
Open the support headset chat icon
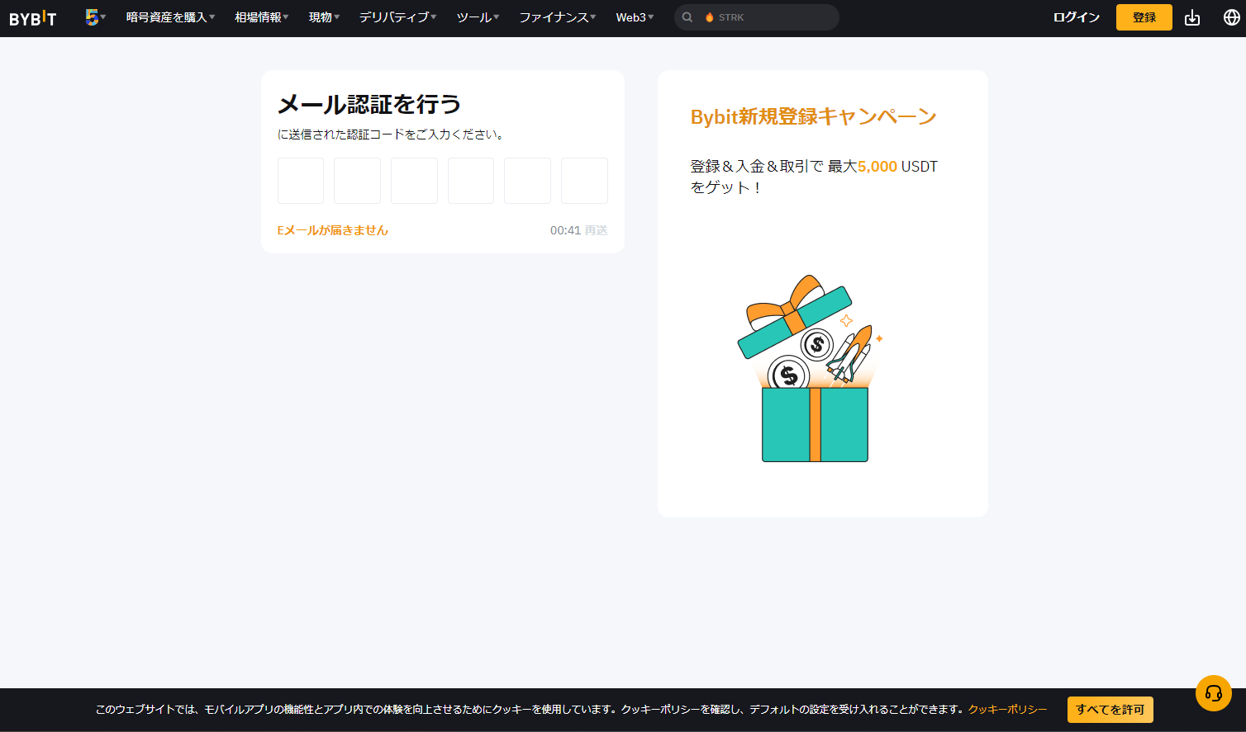[1213, 693]
